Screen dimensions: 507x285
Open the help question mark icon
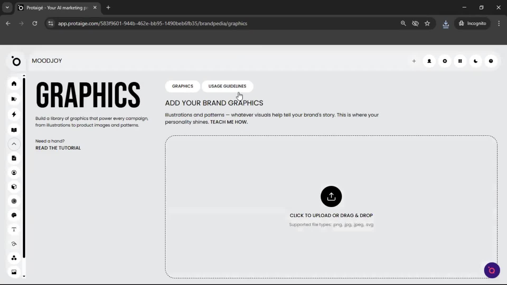tap(491, 61)
